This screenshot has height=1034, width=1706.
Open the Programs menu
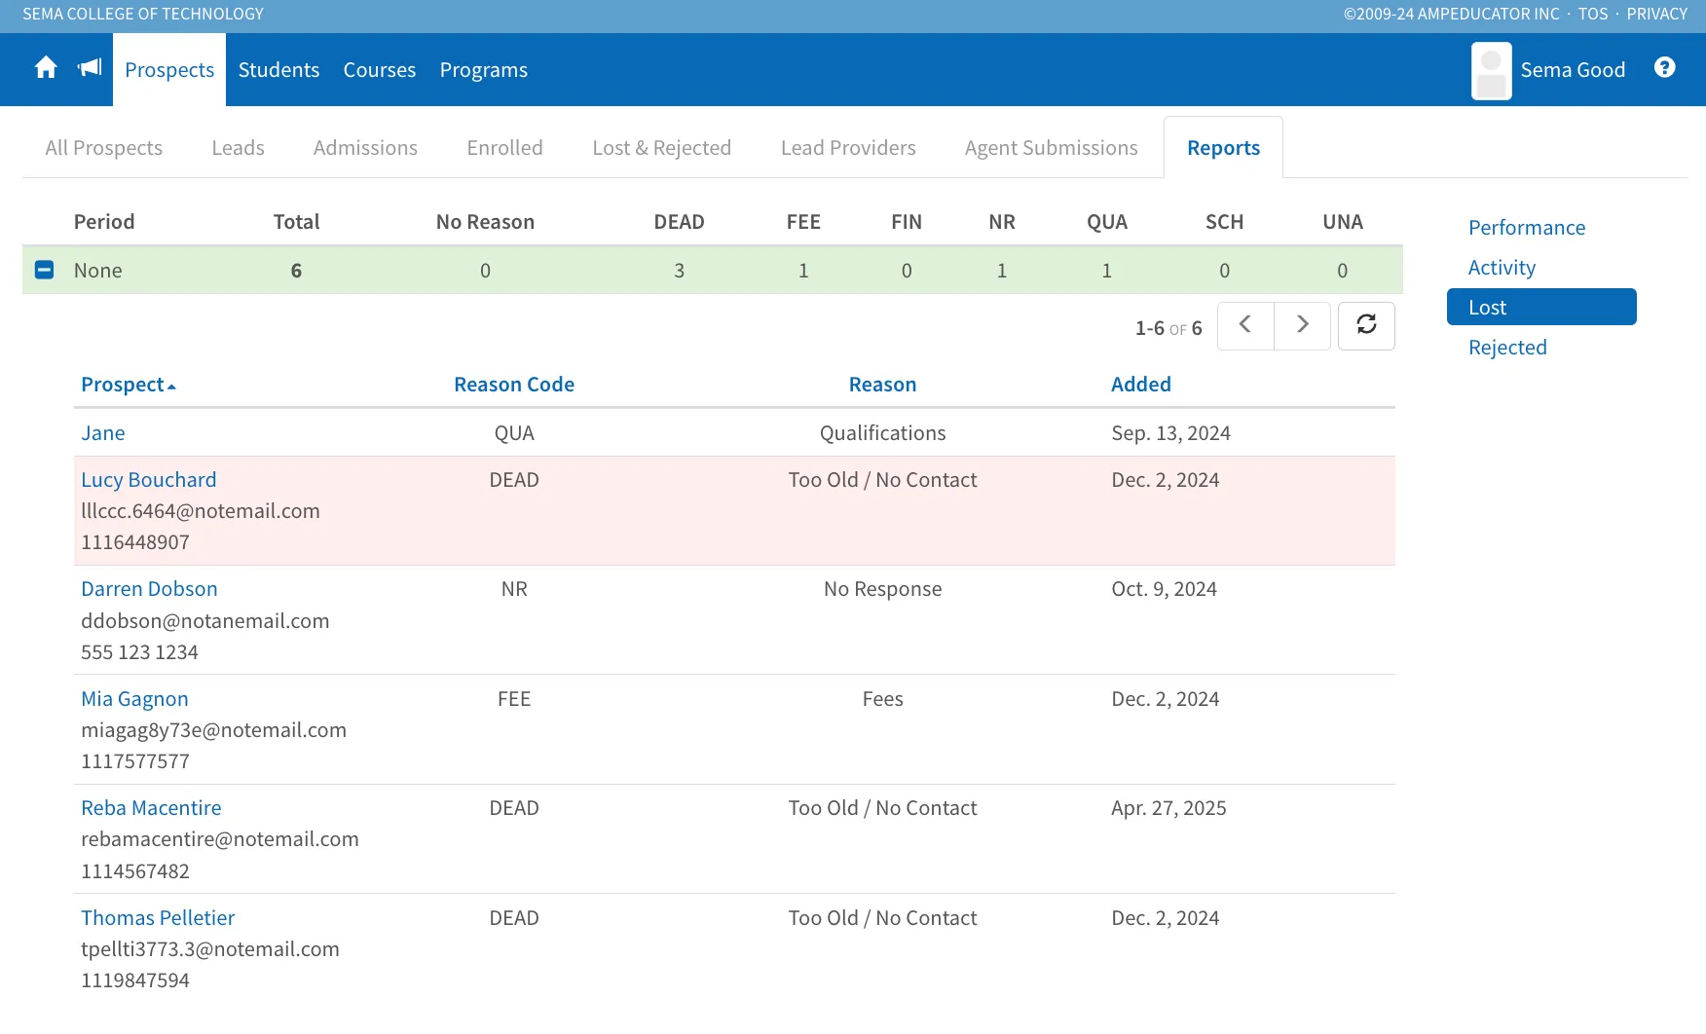484,70
